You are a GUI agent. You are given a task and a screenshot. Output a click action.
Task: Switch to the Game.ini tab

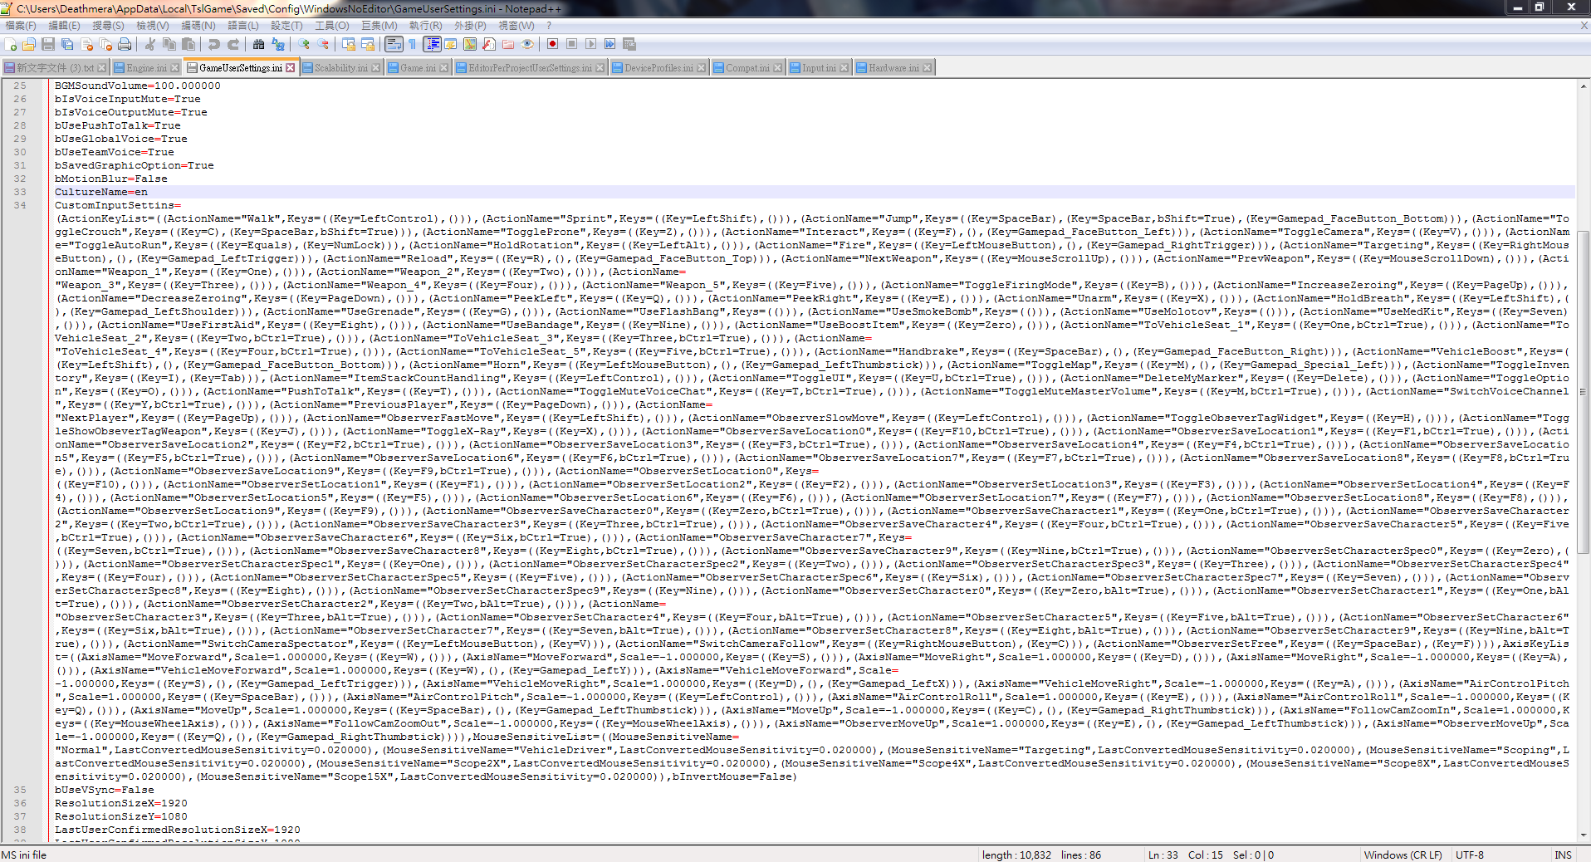pyautogui.click(x=418, y=68)
